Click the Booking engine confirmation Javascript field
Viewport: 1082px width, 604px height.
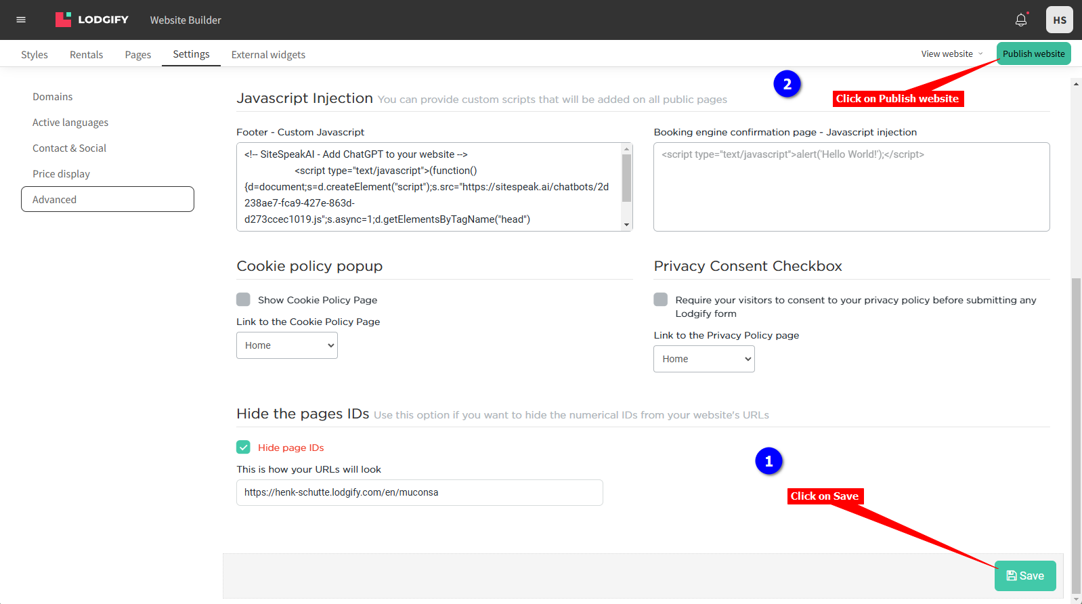pos(852,187)
